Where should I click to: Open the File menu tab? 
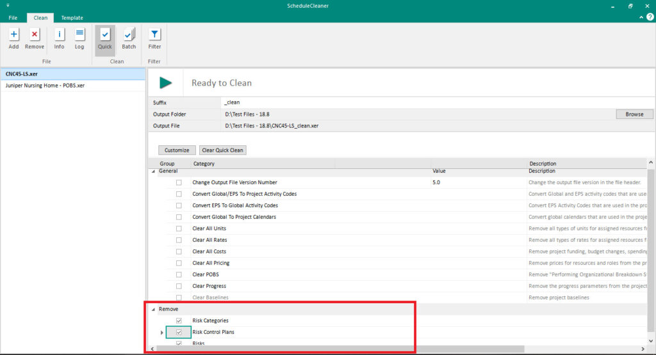pos(13,17)
